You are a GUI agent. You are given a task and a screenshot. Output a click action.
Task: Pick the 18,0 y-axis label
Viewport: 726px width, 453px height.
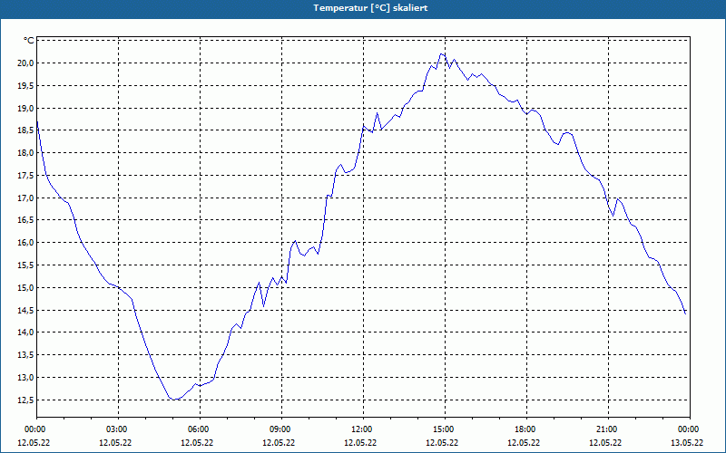tap(25, 153)
